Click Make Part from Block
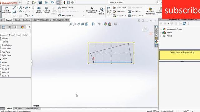Viewport: 200px width, 112px height. (x=150, y=11)
